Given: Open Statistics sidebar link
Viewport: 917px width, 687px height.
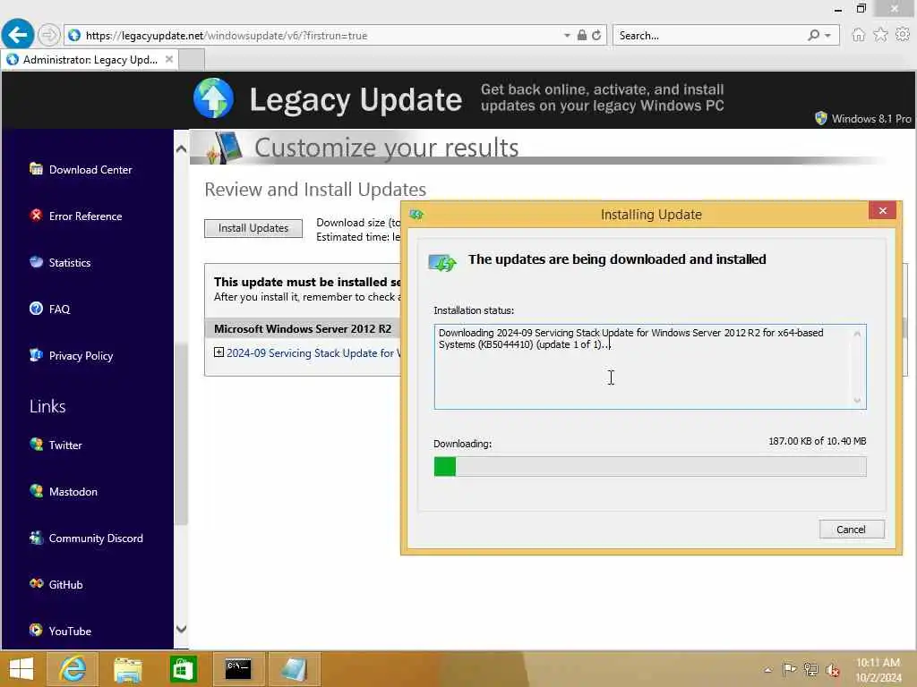Looking at the screenshot, I should coord(70,263).
